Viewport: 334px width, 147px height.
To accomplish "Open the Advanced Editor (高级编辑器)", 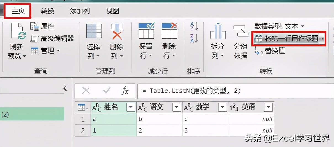I will tap(52, 39).
